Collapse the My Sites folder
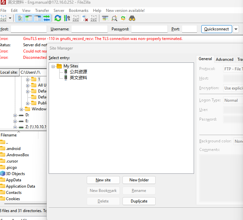Screen dimensions: 243x220 [x=54, y=66]
